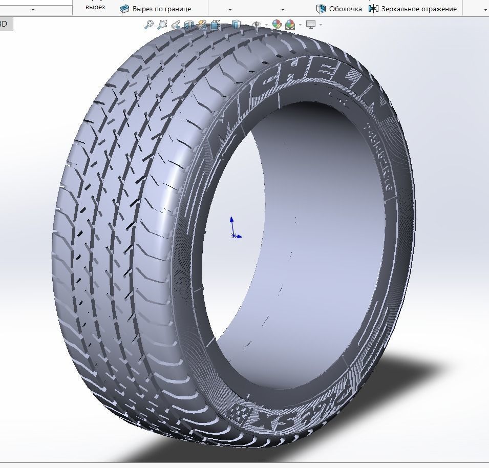489x468 pixels.
Task: Click the Previous View icon
Action: [176, 24]
